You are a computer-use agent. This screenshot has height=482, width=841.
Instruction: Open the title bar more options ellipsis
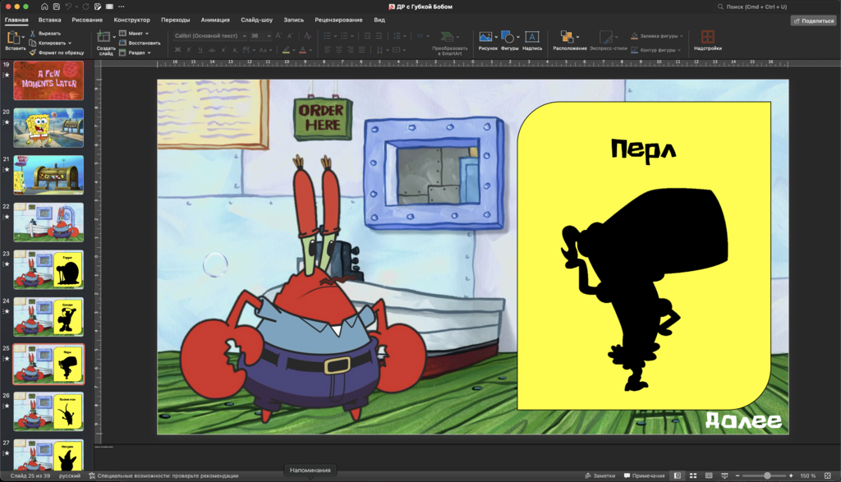[x=122, y=7]
